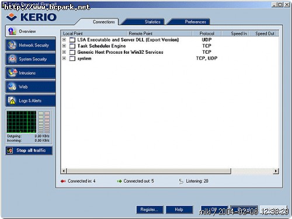
Task: Click the System Security icon
Action: [12, 59]
